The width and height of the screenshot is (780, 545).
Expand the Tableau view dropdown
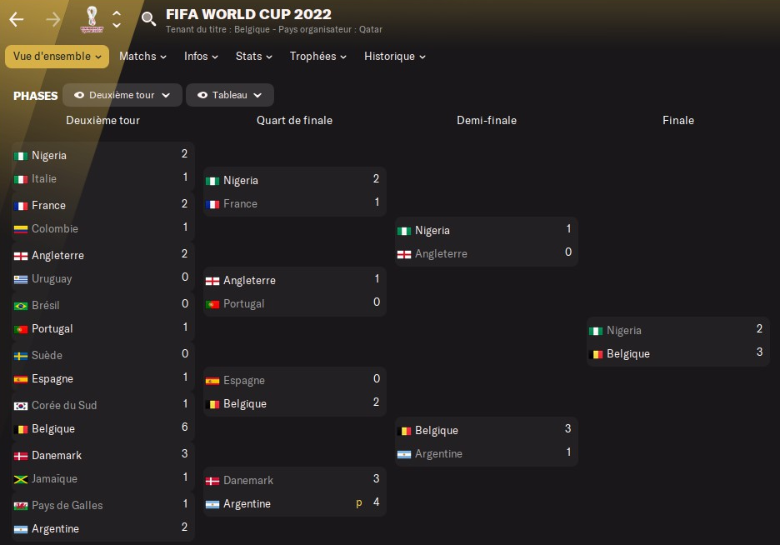[x=257, y=95]
